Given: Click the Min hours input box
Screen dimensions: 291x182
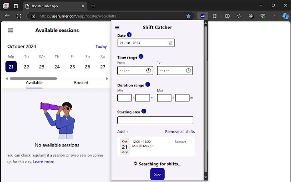Looking at the screenshot, I should [x=124, y=98].
